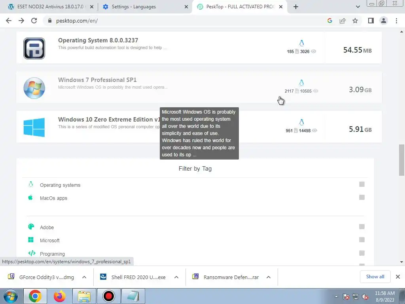Viewport: 405px width, 304px height.
Task: Open the Operating System 8.0.0.3237 title link
Action: 98,40
